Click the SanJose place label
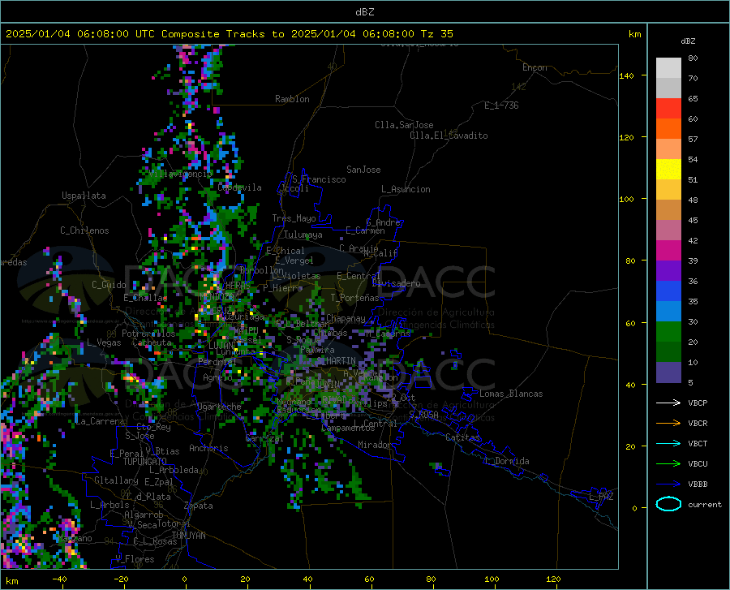730x590 pixels. tap(363, 170)
